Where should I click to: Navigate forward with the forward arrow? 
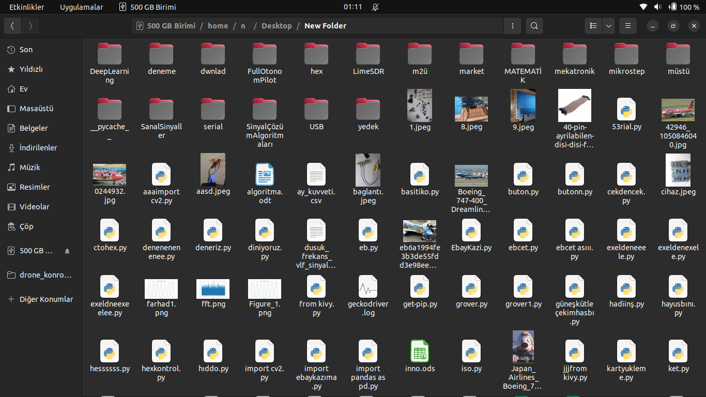31,26
